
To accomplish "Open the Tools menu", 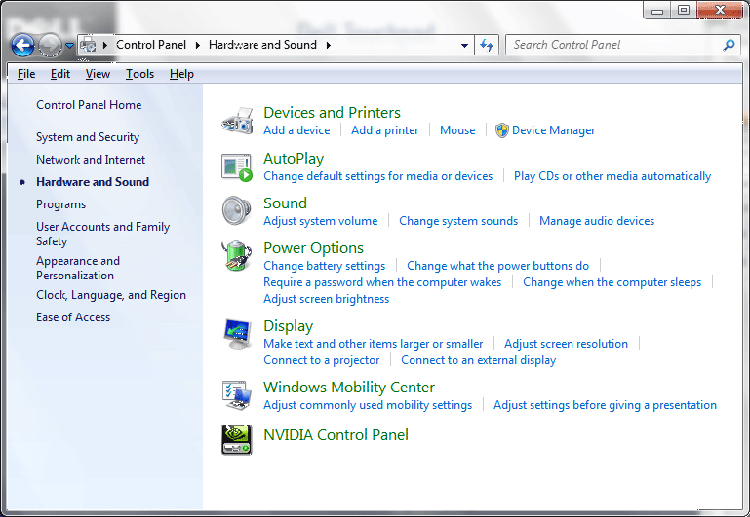I will [139, 74].
